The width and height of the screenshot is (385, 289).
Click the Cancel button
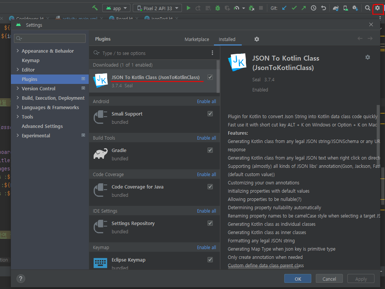pos(329,279)
